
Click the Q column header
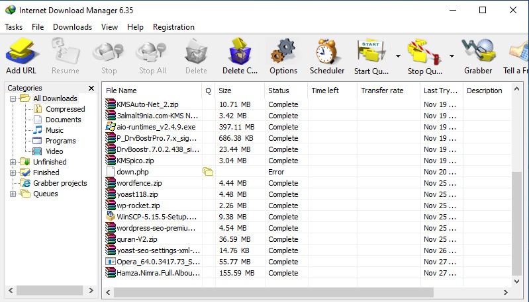(208, 91)
